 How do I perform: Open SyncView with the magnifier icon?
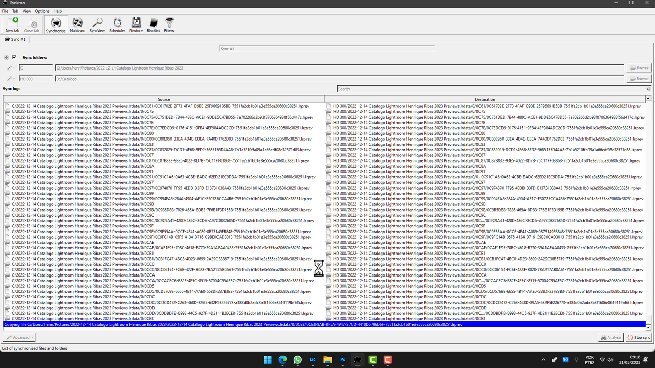click(97, 25)
